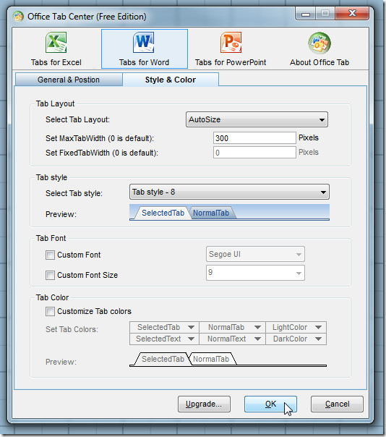Enable the Custom Font checkbox
The width and height of the screenshot is (386, 437).
click(x=50, y=255)
